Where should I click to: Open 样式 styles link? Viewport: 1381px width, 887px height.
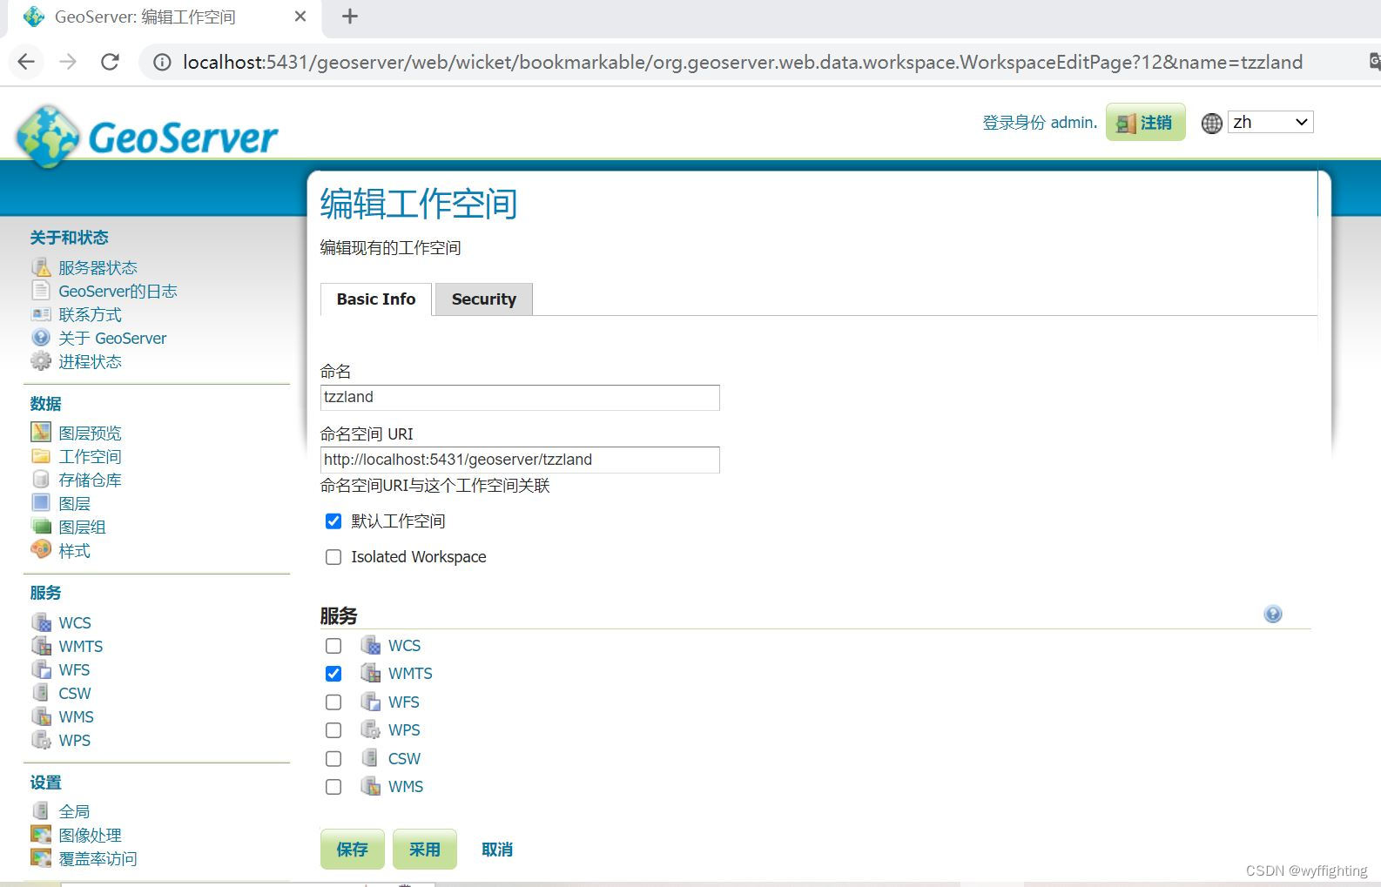[x=74, y=550]
